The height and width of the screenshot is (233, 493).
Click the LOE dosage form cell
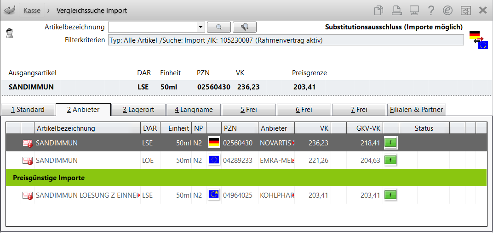coord(147,160)
